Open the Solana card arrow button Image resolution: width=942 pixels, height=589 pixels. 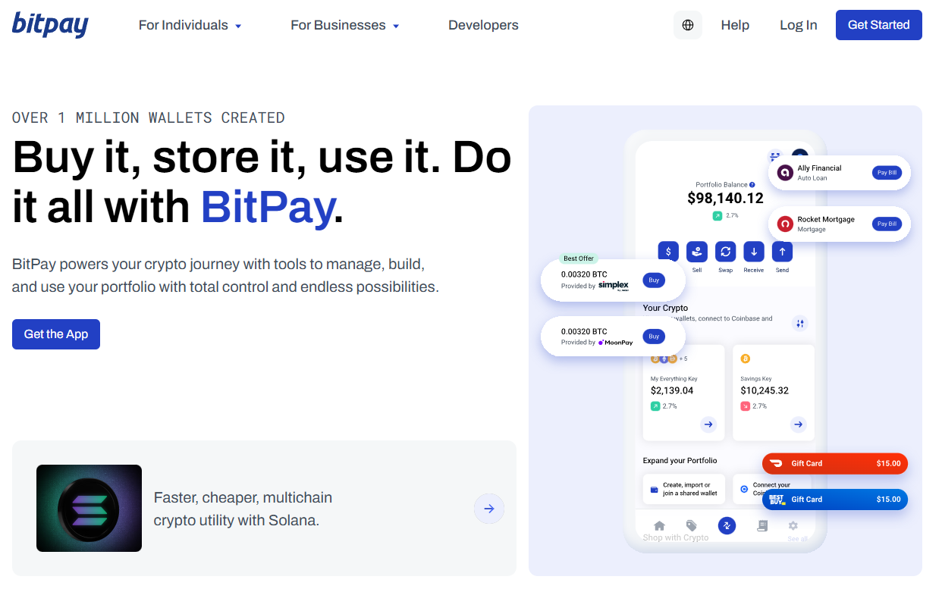click(x=489, y=509)
